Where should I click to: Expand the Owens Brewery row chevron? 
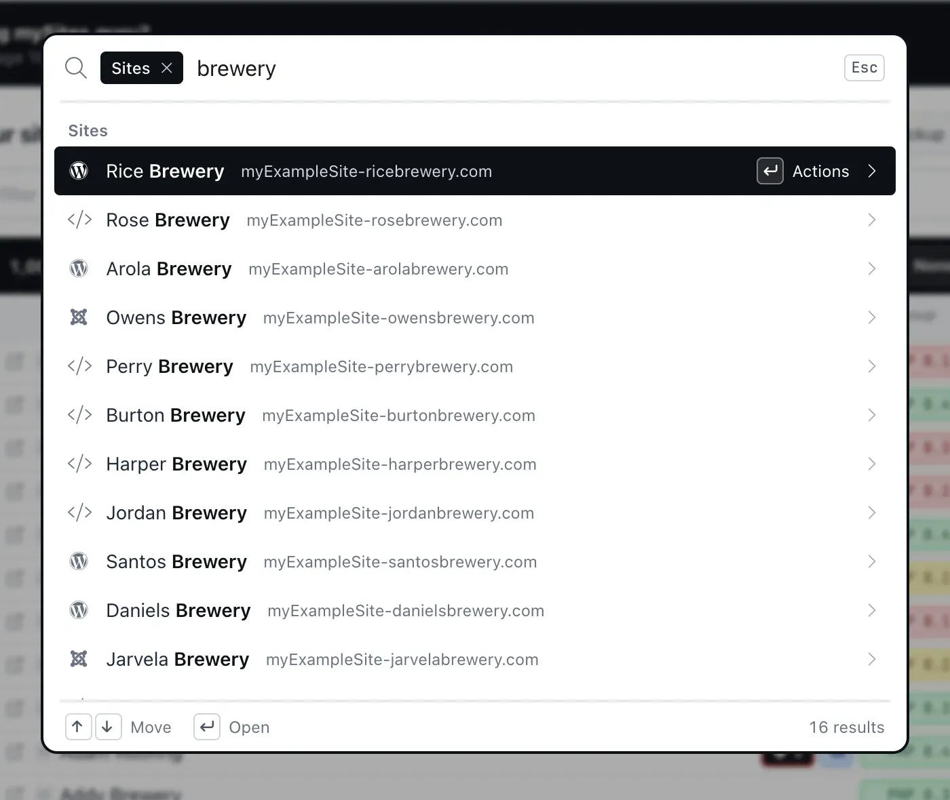[872, 317]
